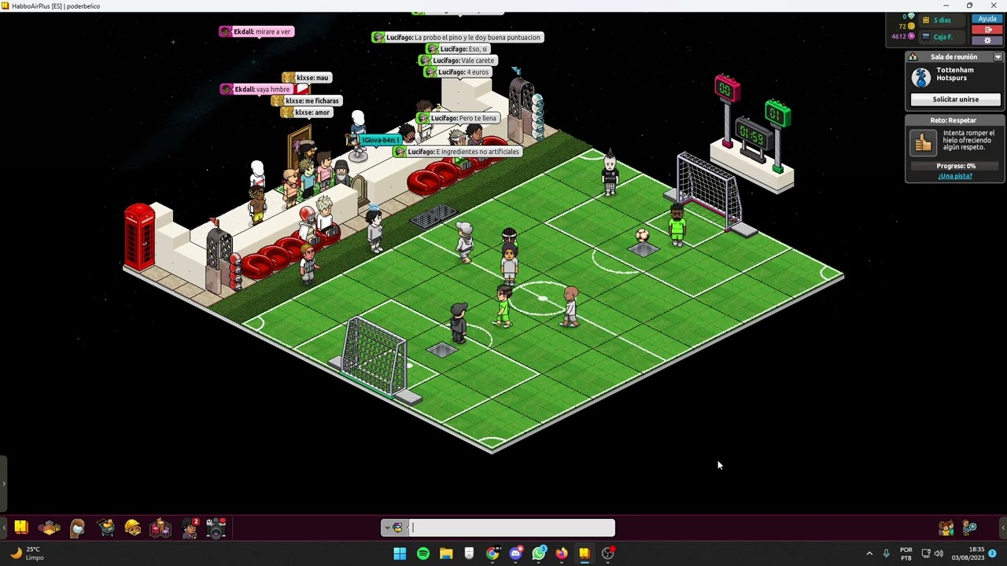The image size is (1007, 566).
Task: Open the chat bubble style selector
Action: click(x=395, y=528)
